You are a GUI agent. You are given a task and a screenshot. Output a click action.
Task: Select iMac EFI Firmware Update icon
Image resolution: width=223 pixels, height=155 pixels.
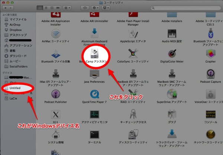tap(56, 74)
